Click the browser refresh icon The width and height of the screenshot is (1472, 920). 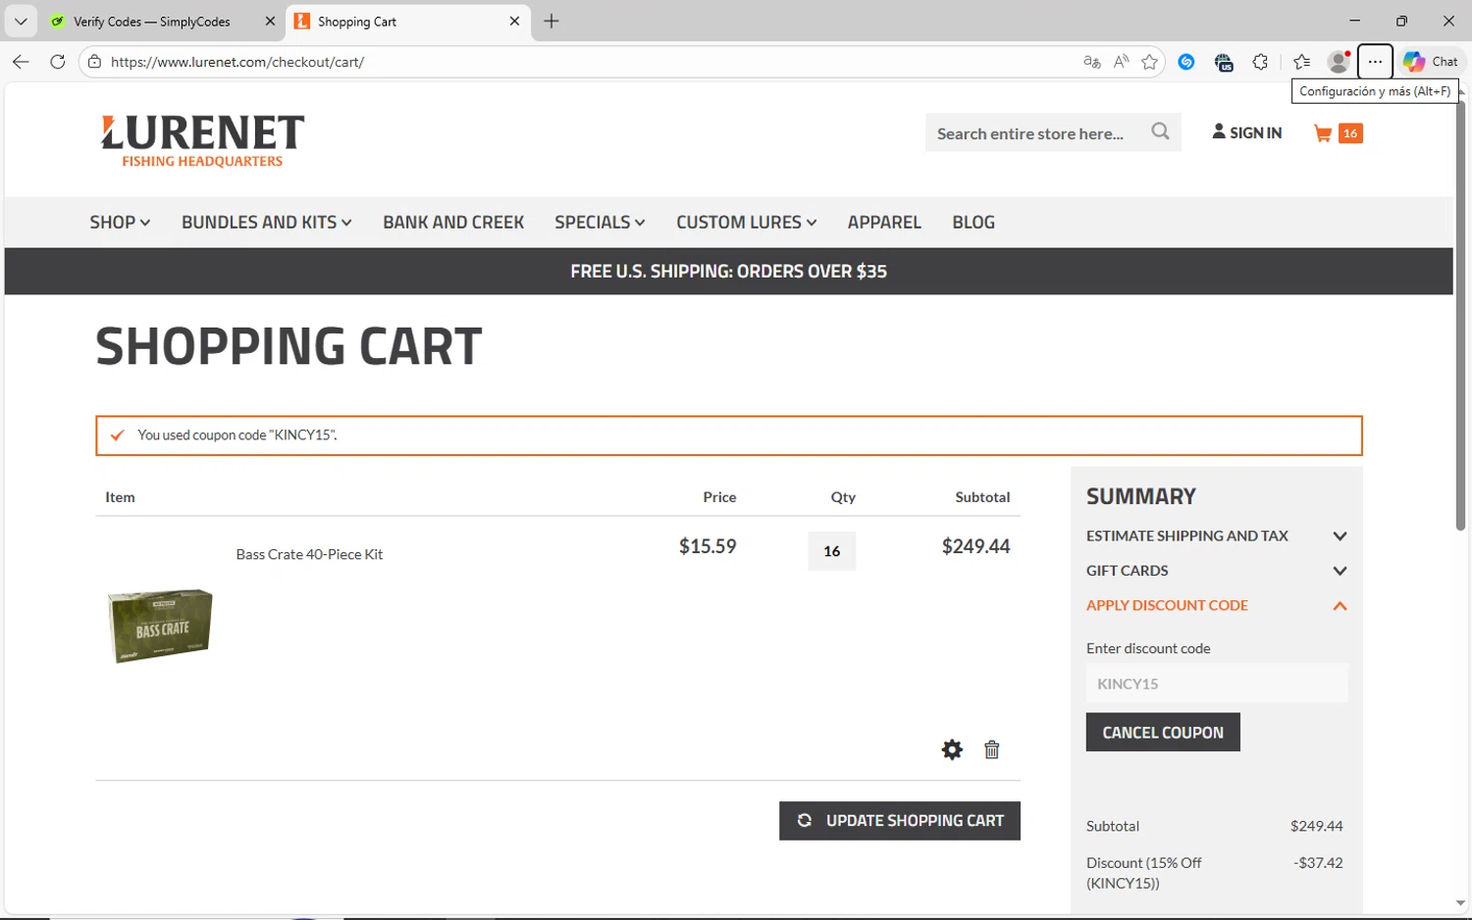[x=58, y=62]
